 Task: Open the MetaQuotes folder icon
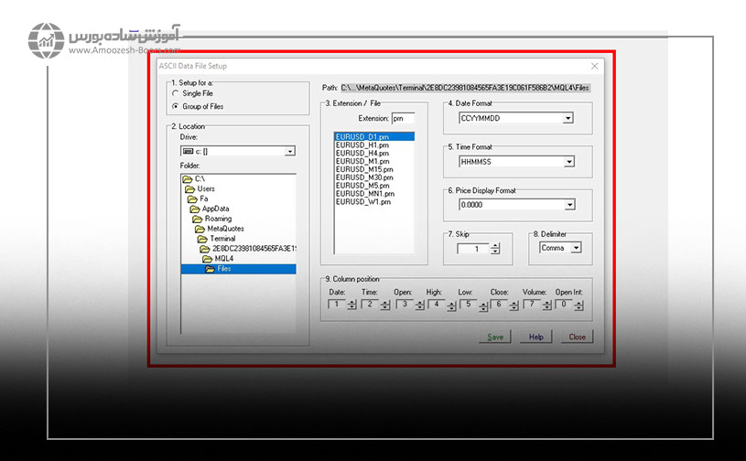(x=199, y=229)
